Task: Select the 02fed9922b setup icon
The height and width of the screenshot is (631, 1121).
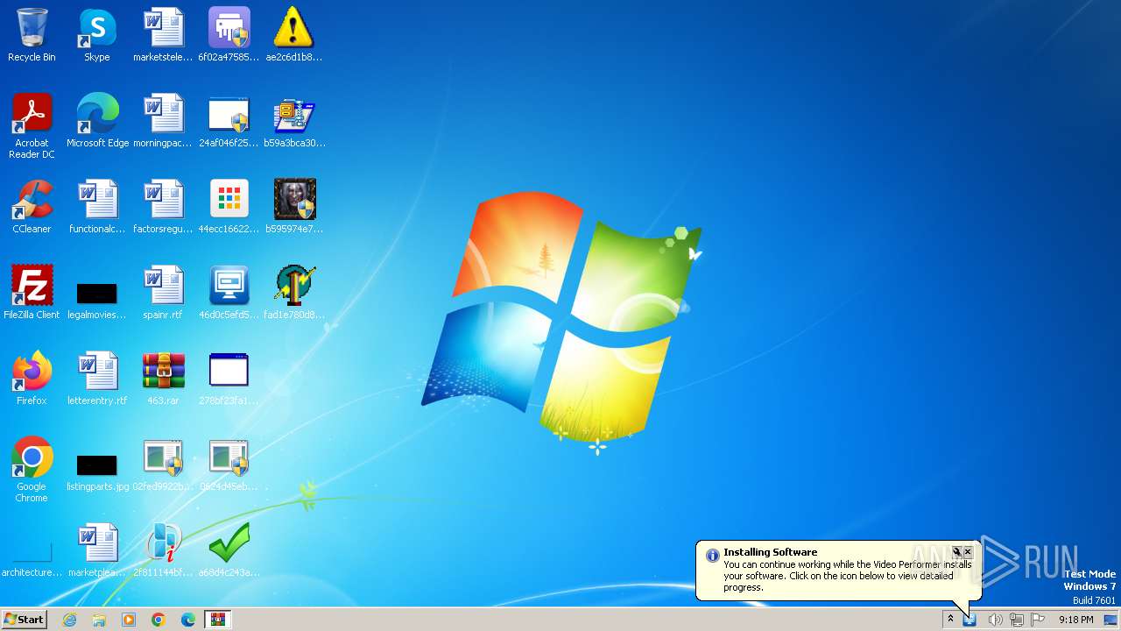Action: tap(163, 464)
